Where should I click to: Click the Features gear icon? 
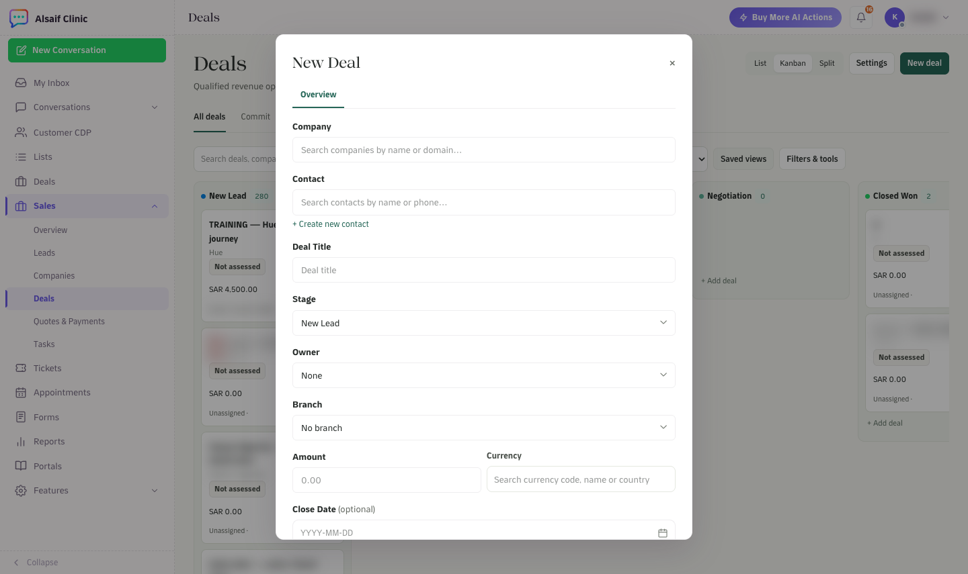click(x=21, y=490)
